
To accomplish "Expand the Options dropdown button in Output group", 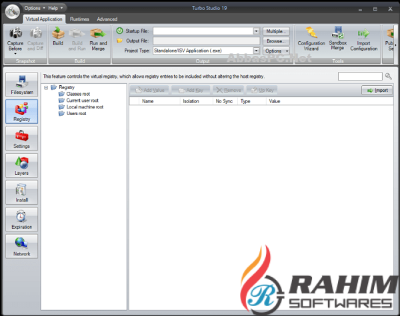I will [276, 51].
